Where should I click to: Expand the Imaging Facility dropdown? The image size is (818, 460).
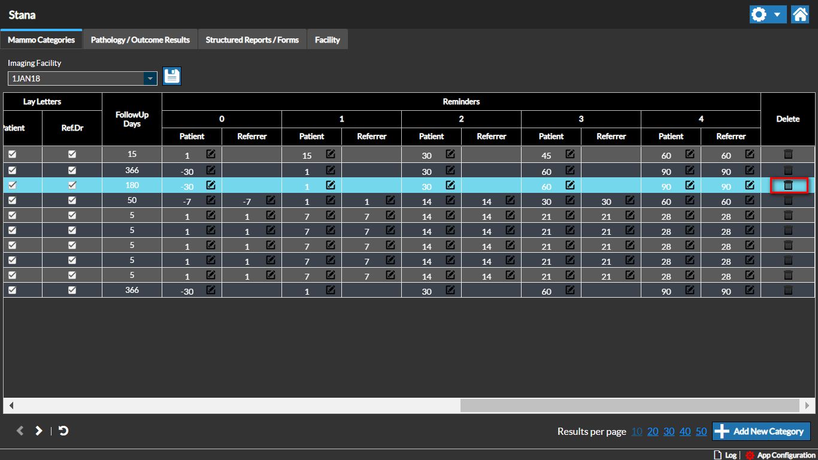point(150,78)
